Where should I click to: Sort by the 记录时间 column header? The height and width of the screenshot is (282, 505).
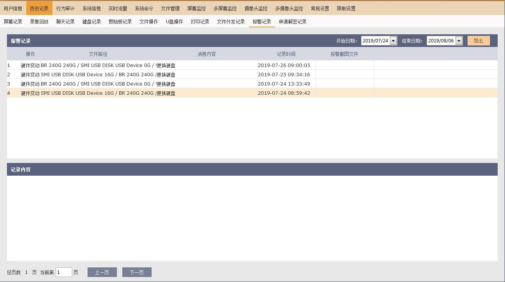pos(286,54)
